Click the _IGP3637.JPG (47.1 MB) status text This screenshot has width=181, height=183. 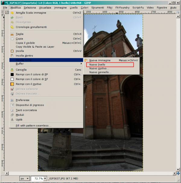[63, 178]
